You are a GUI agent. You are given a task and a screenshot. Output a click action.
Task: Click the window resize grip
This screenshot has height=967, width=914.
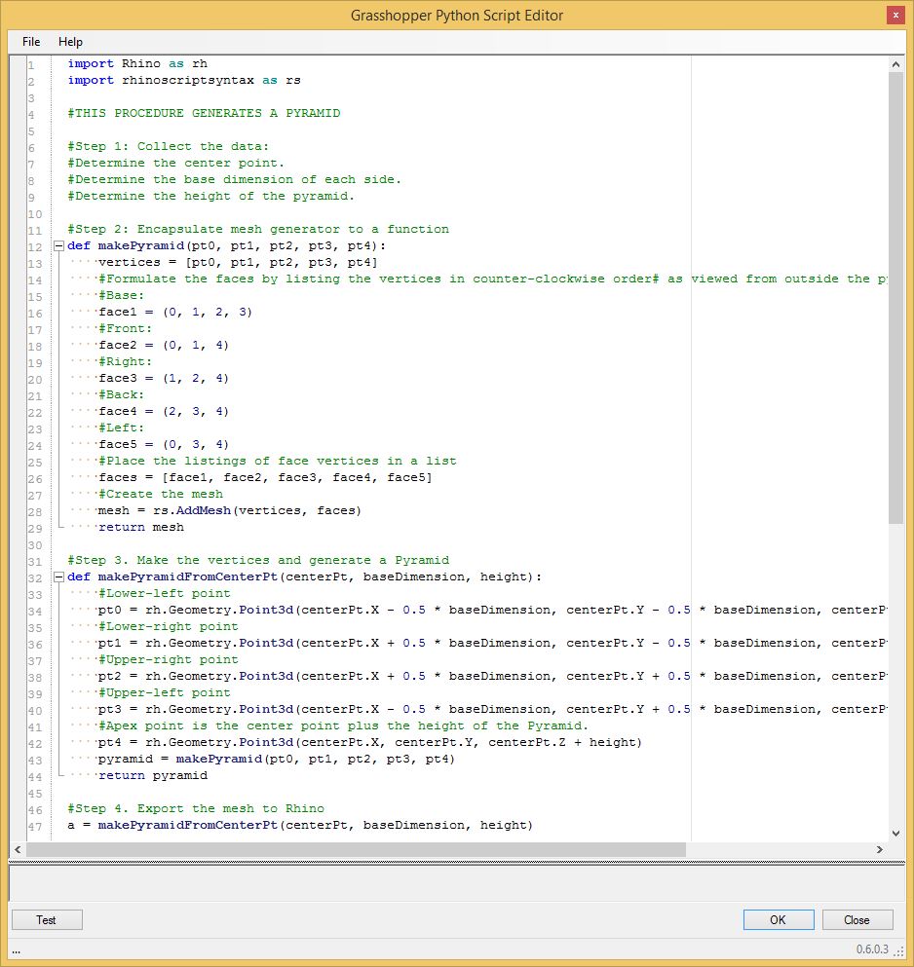pos(899,952)
